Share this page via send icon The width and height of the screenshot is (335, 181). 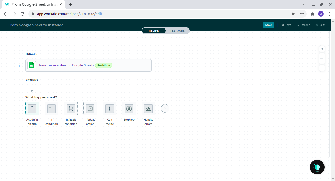(x=294, y=14)
